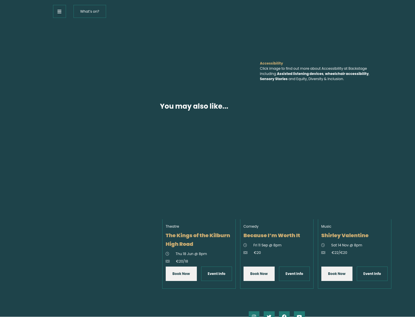
Task: Select the Comedy category label
Action: [251, 227]
